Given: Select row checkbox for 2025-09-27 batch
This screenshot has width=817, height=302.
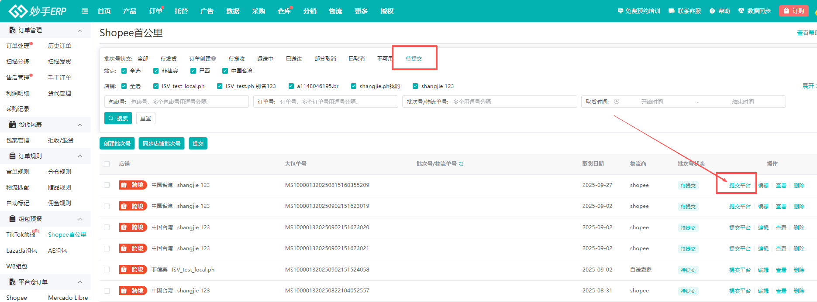Looking at the screenshot, I should pos(107,185).
